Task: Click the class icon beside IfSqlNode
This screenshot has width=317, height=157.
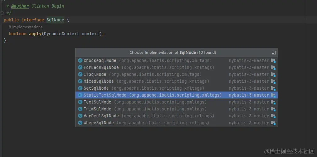Action: [80, 75]
